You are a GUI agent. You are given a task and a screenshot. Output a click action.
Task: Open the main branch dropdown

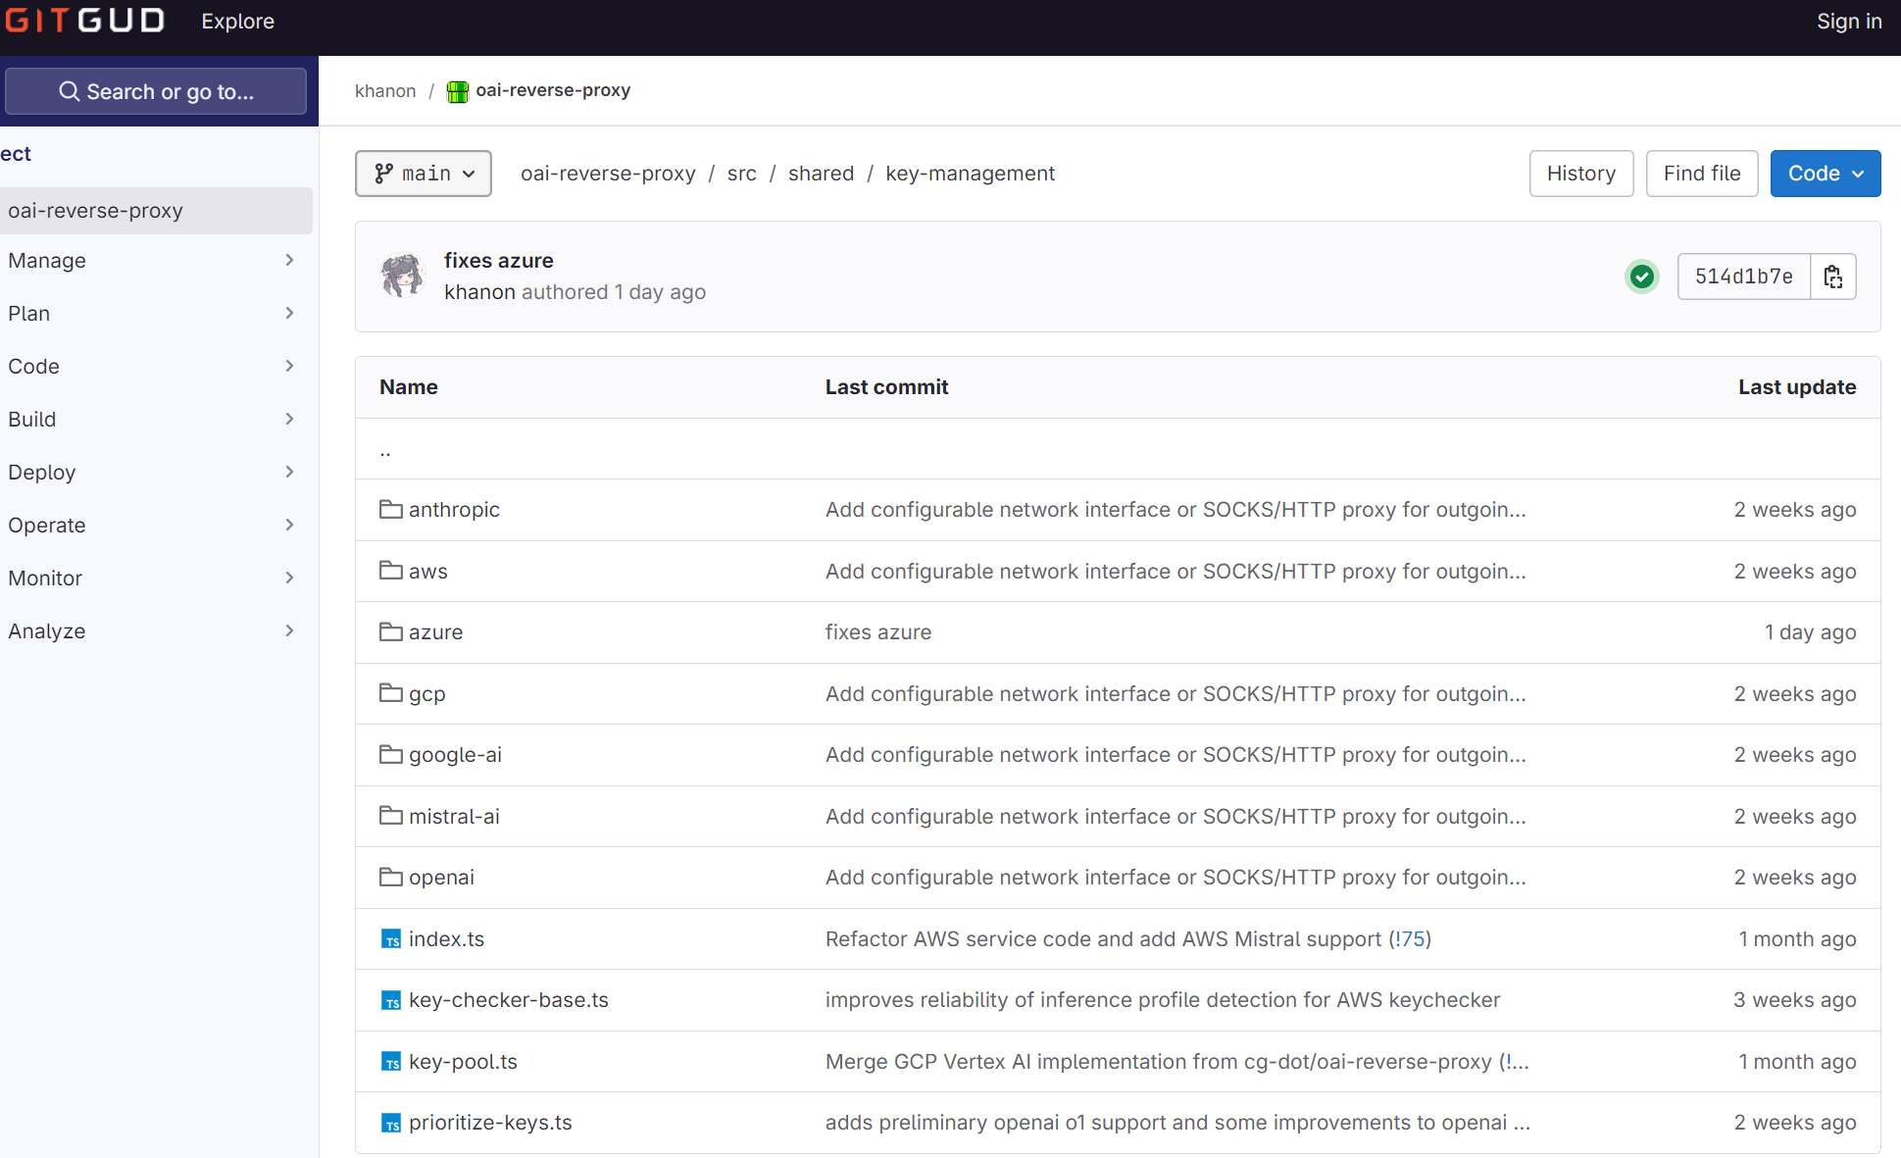click(424, 174)
